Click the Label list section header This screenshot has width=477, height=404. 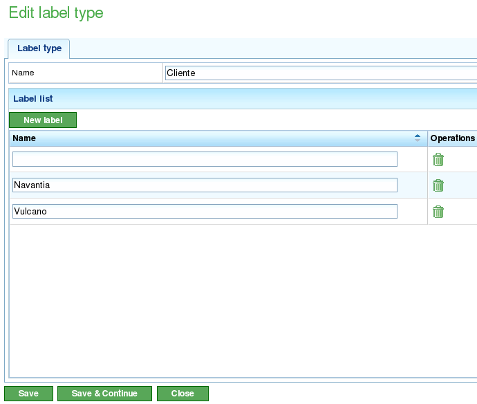coord(33,99)
